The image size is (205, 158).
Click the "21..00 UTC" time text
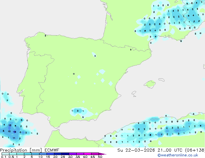pyautogui.click(x=170, y=150)
